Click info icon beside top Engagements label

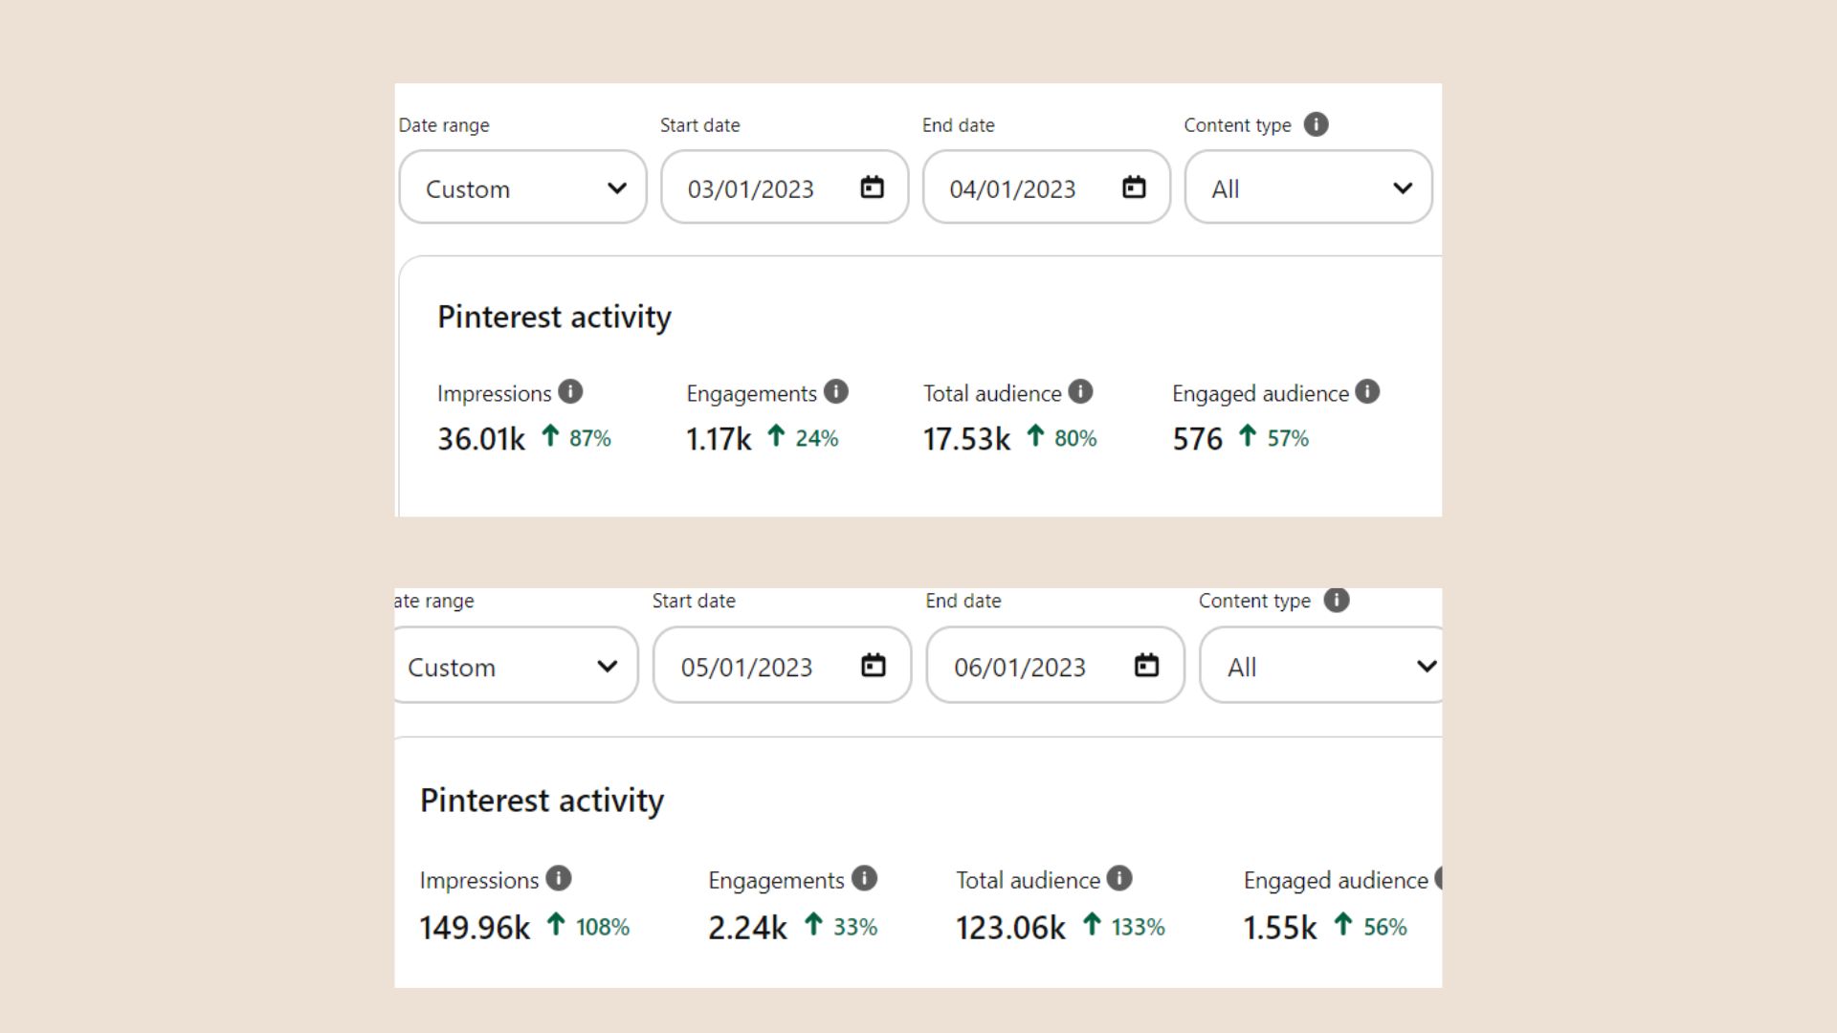tap(836, 392)
